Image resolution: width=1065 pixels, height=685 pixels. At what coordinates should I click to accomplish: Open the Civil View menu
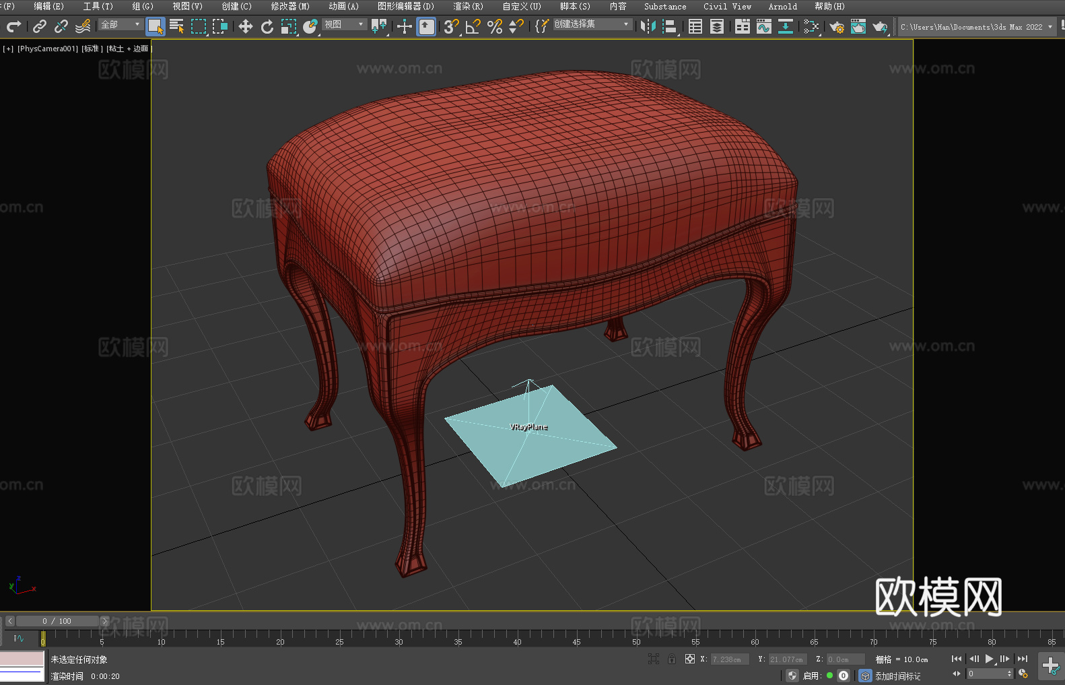click(x=727, y=6)
